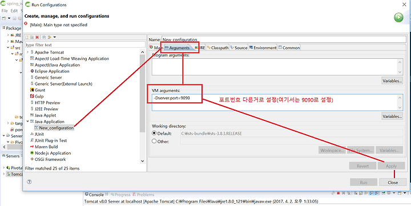Click the help question mark icon
This screenshot has height=206, width=411.
pos(29,181)
